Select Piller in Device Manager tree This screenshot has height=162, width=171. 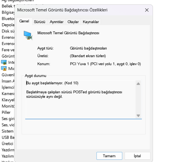(6, 112)
